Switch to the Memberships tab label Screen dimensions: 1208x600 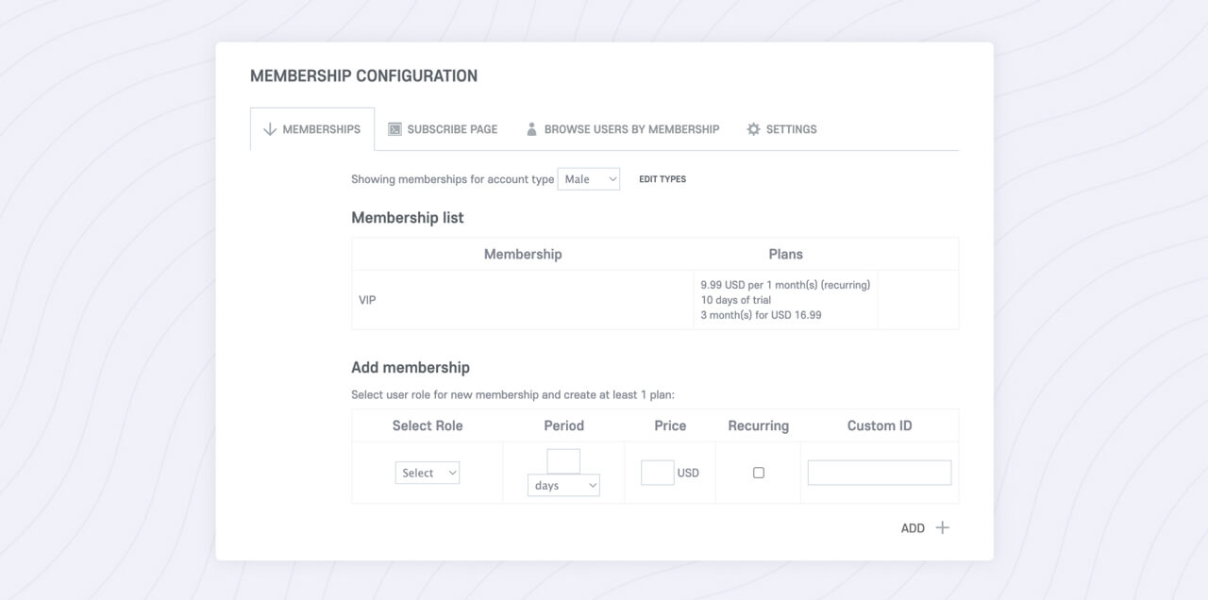coord(321,129)
